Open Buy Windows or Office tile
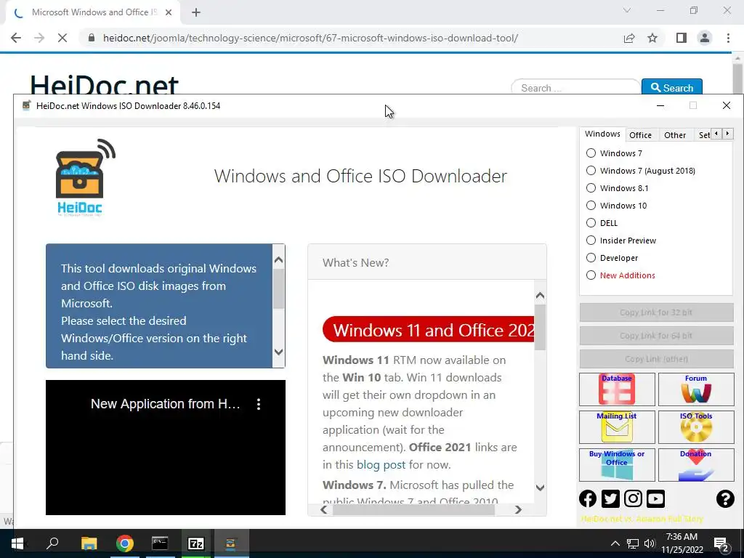 tap(617, 464)
